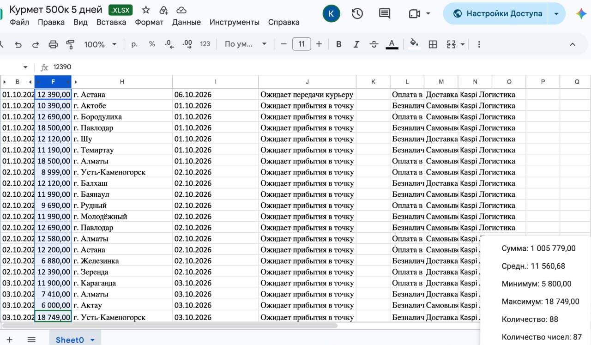
Task: Open the Данные menu
Action: [x=187, y=22]
